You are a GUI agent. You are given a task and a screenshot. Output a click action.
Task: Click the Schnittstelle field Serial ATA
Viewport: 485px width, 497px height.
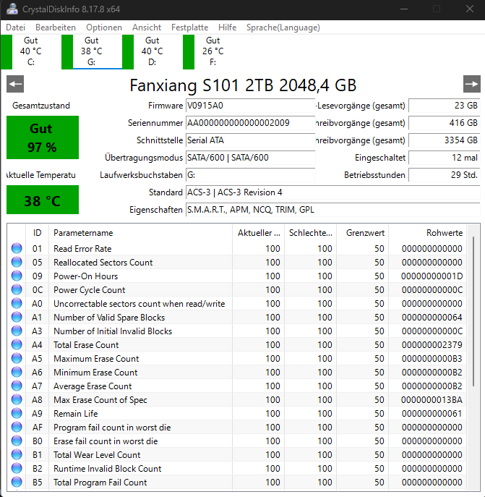point(250,140)
